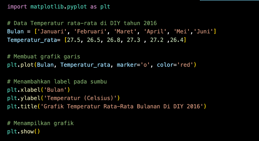Viewport: 259px width, 141px height.
Task: Click the 'Bulan' variable being assigned a list
Action: (x=15, y=32)
